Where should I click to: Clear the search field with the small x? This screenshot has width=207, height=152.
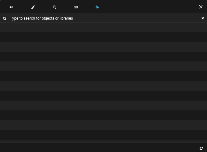tap(203, 18)
